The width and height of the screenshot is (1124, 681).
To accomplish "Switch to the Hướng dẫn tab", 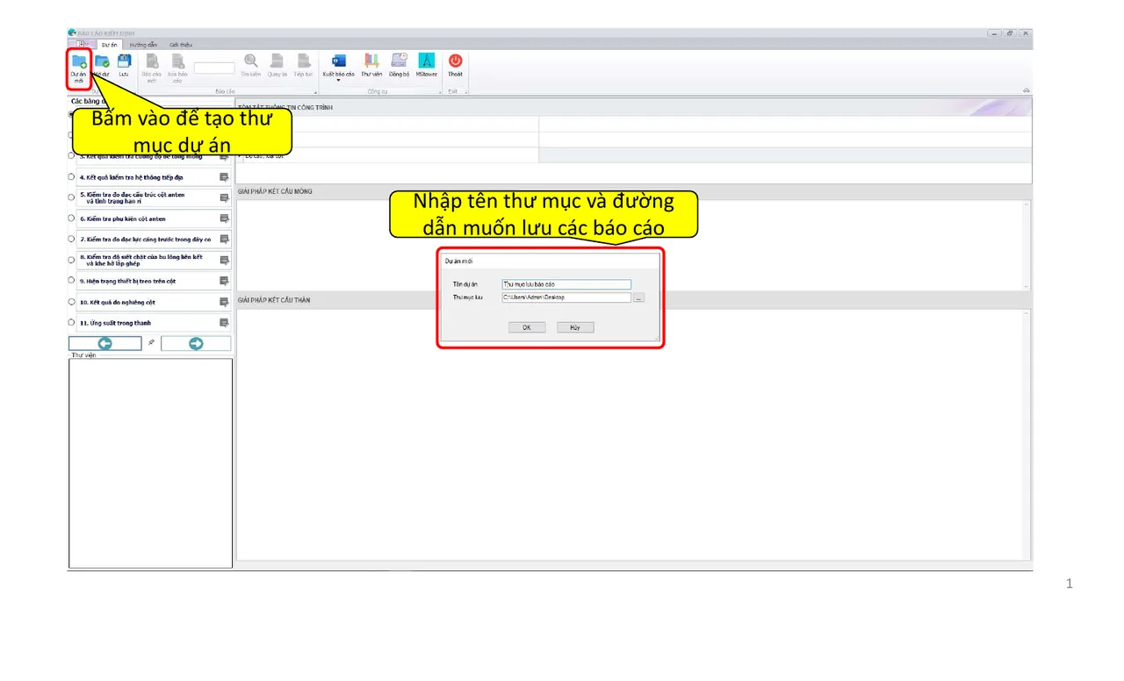I will pos(143,44).
